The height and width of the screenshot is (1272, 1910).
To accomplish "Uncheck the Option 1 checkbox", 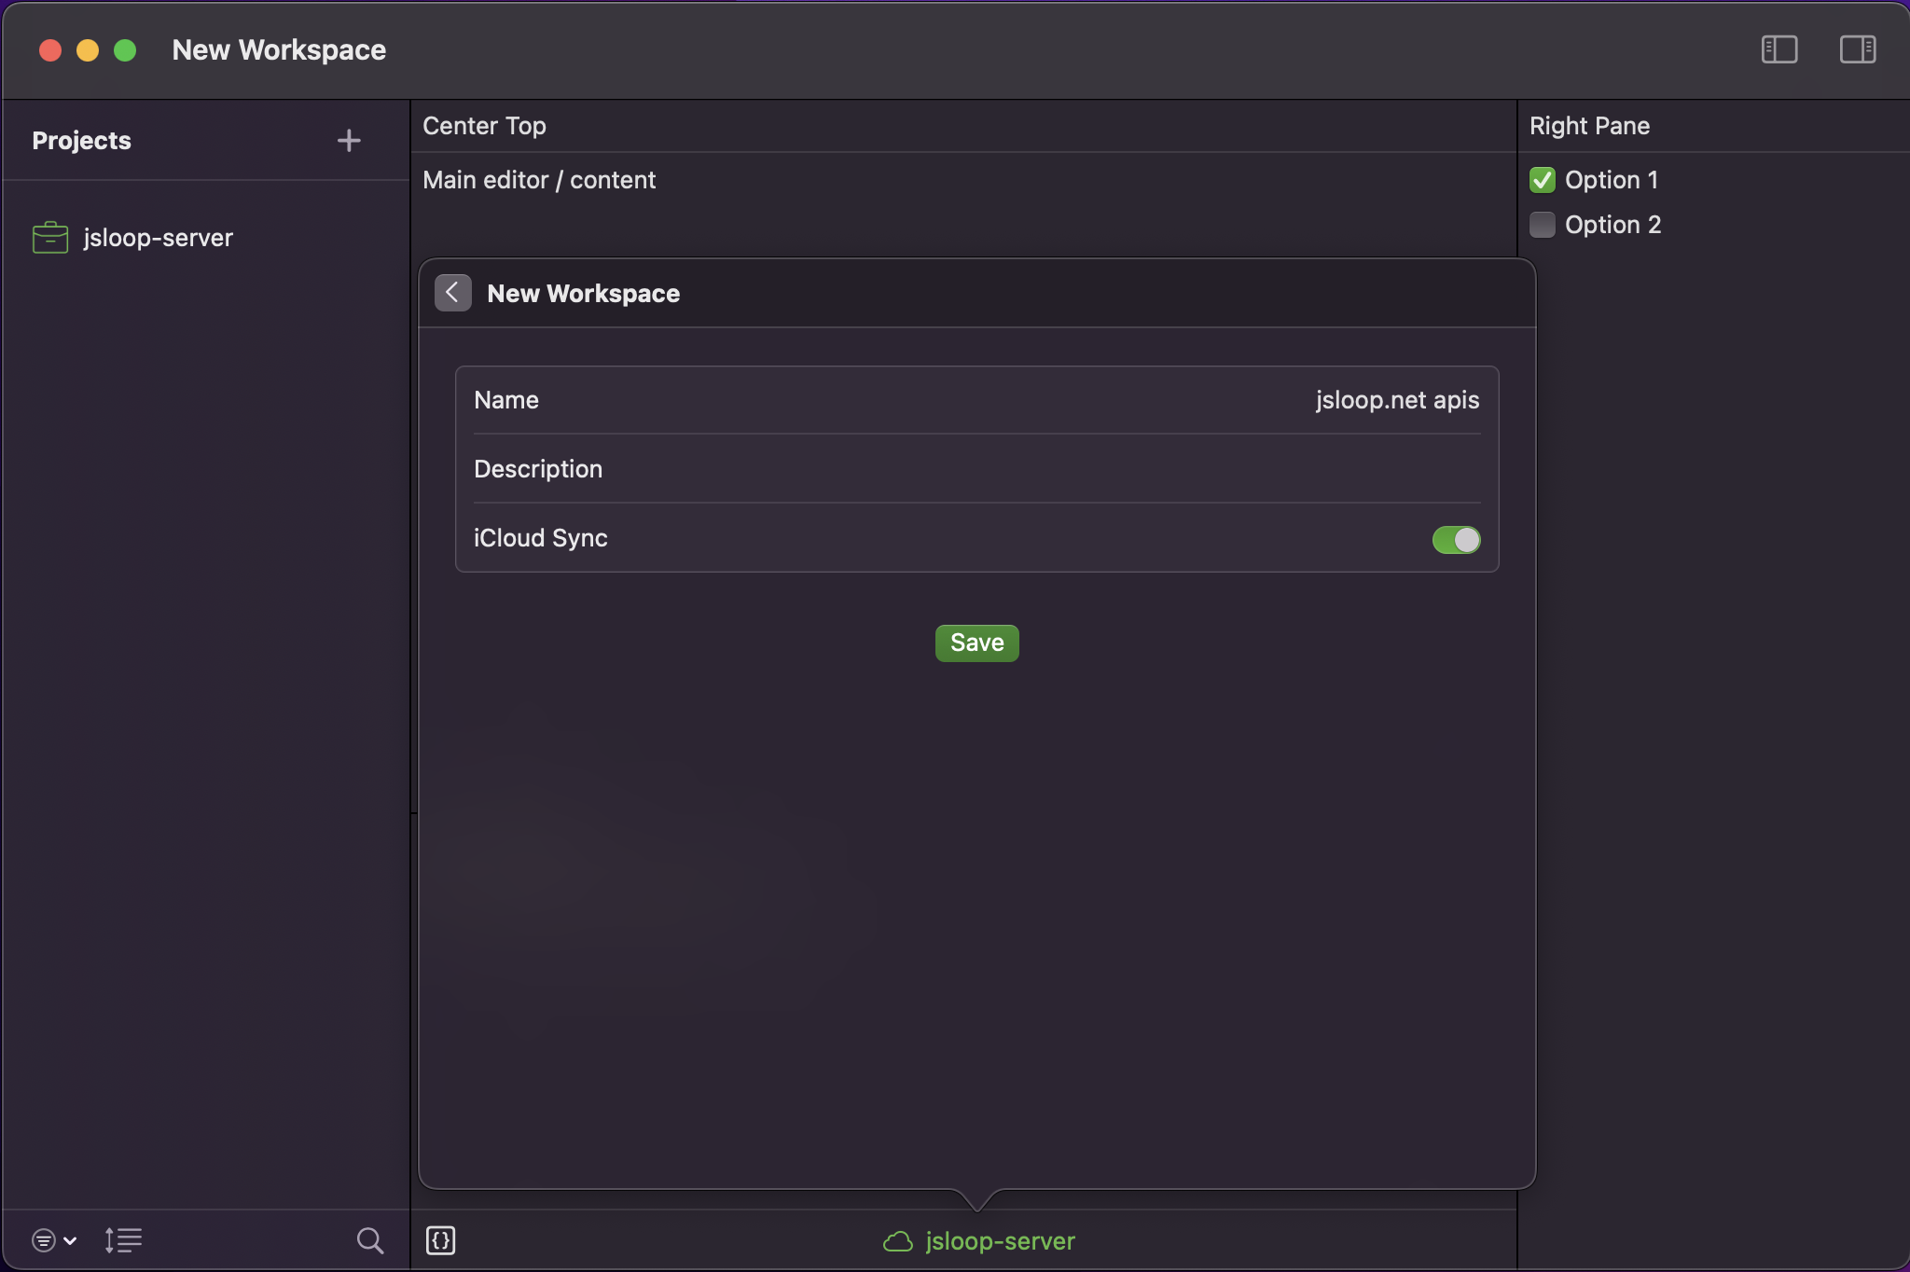I will click(x=1543, y=180).
